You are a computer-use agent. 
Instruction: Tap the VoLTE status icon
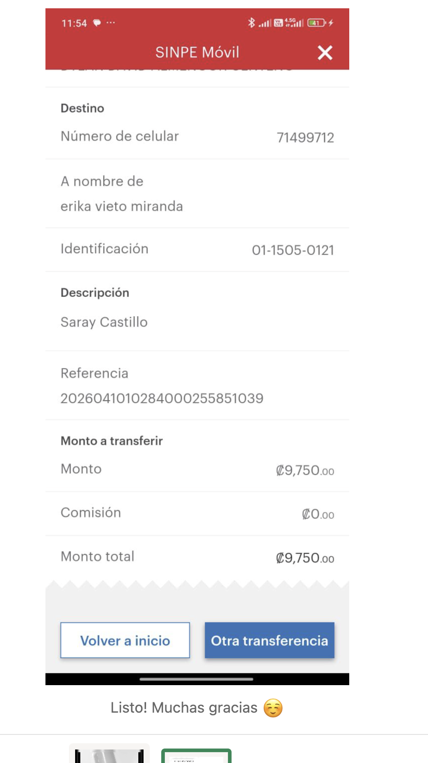(279, 23)
